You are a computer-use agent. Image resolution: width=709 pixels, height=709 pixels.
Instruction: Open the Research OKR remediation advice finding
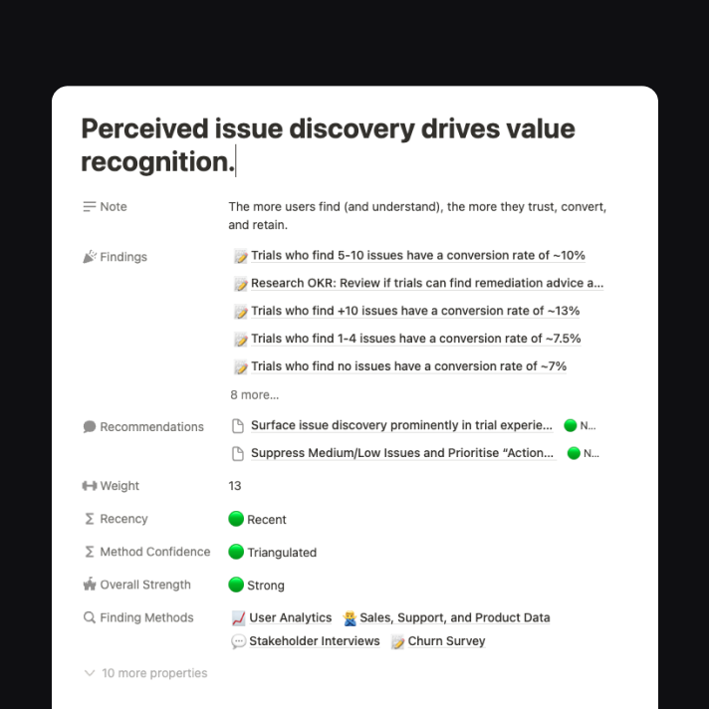point(426,284)
